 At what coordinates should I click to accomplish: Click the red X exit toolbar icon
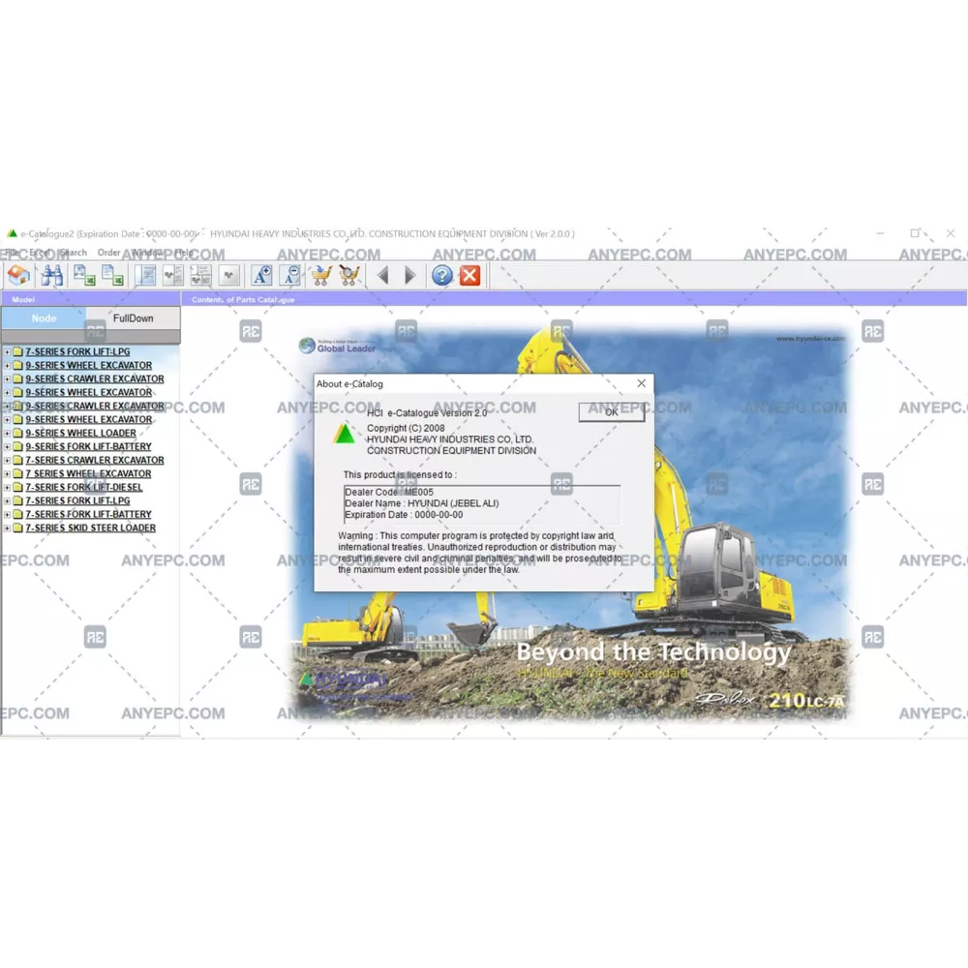[x=469, y=276]
